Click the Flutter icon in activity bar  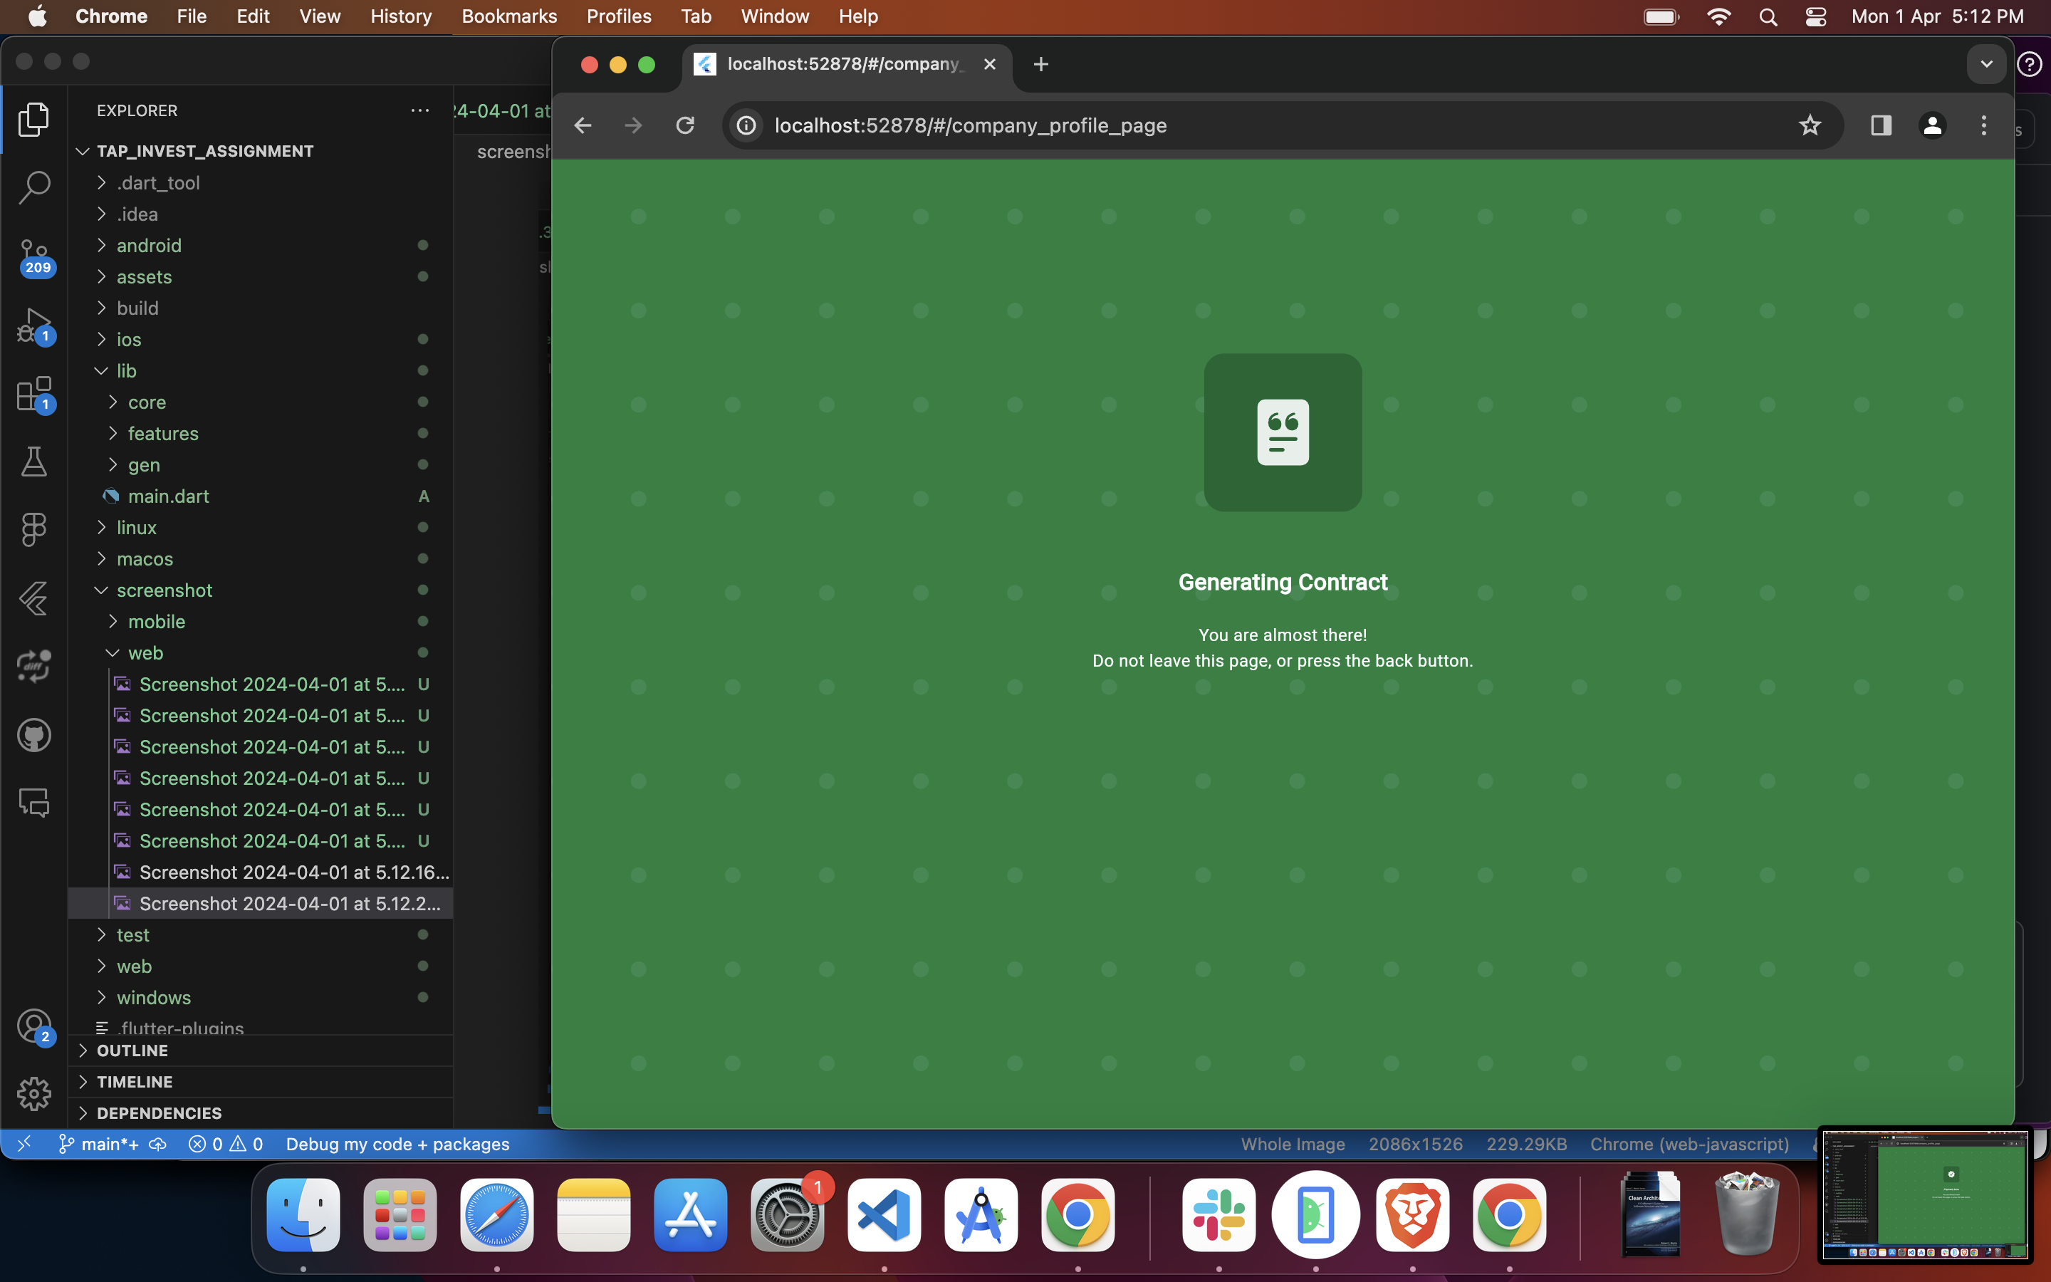(x=34, y=598)
